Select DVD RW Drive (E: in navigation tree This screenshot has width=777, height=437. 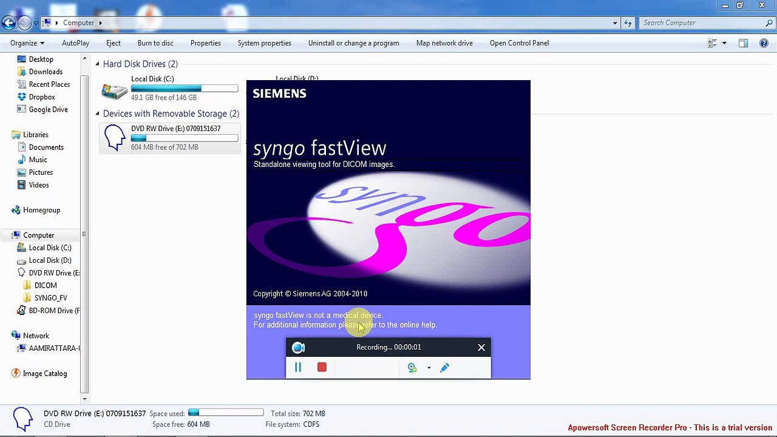click(54, 273)
